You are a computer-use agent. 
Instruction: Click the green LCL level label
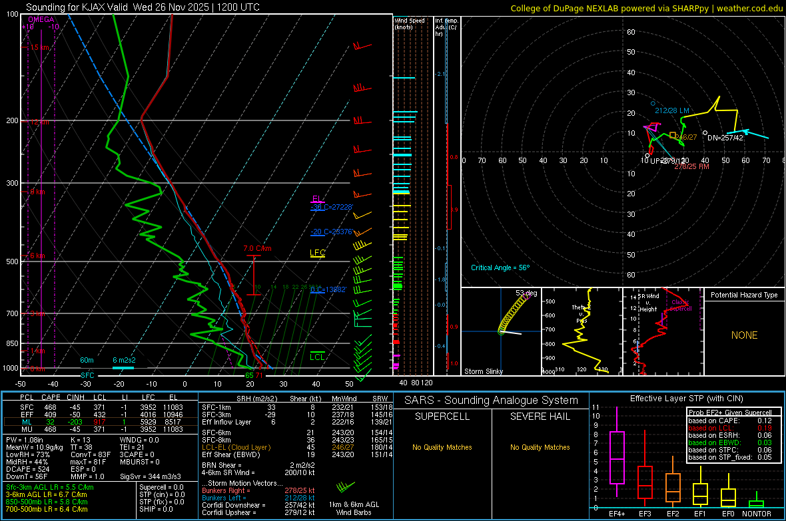(317, 357)
